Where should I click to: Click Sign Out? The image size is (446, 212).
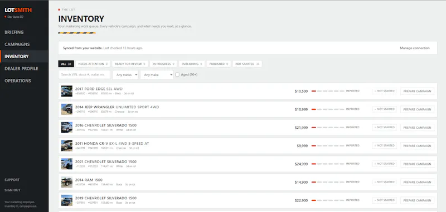pos(12,190)
